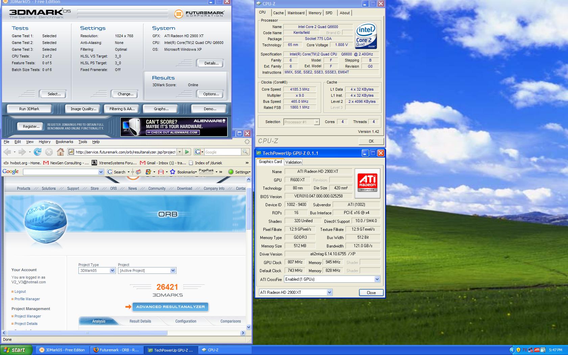Click Firefox vertical scrollbar down arrow

click(x=249, y=327)
